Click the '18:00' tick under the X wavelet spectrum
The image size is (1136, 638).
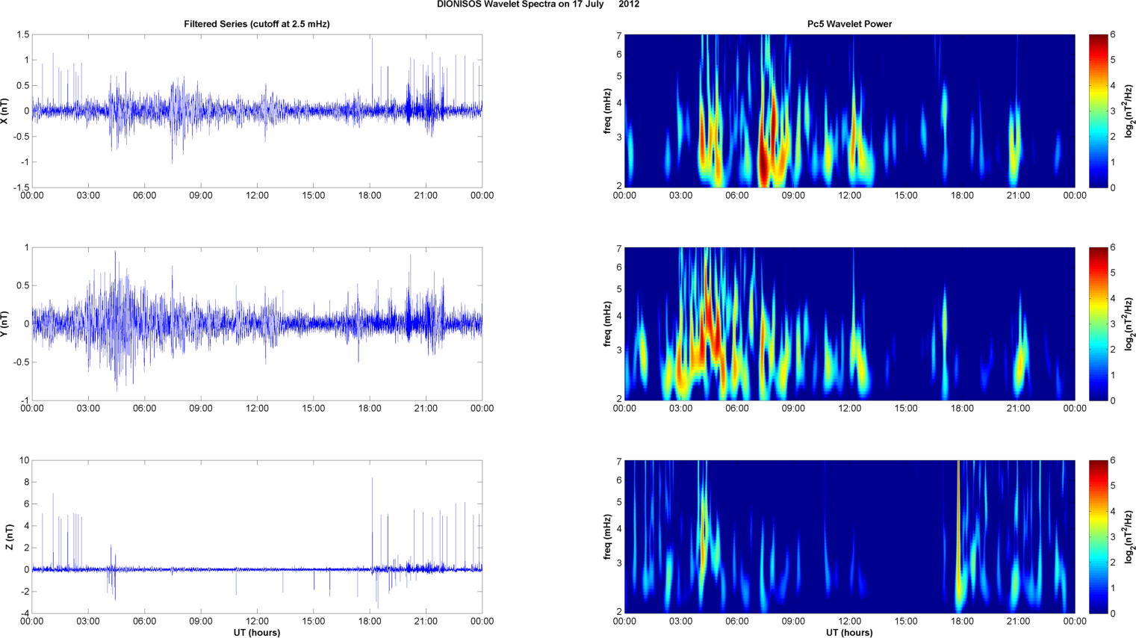click(x=962, y=196)
